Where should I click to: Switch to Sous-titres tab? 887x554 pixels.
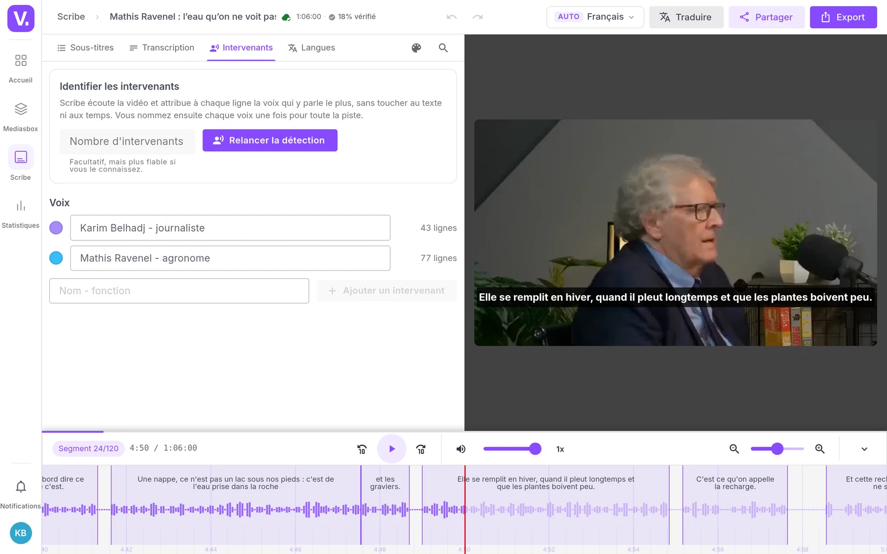pyautogui.click(x=85, y=48)
